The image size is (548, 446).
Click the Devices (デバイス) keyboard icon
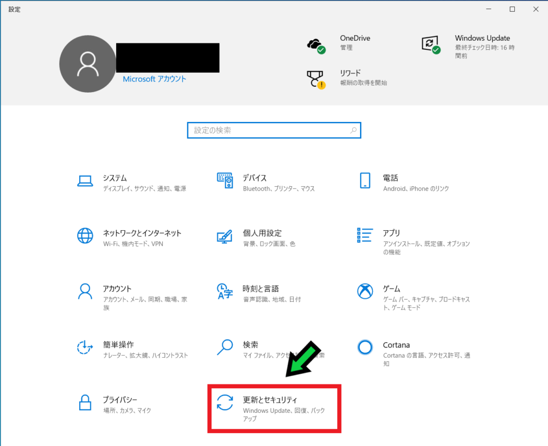225,182
